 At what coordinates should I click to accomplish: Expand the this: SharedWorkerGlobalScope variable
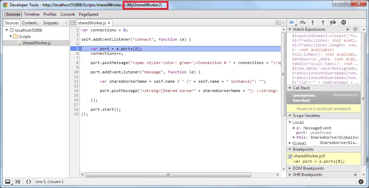click(294, 137)
